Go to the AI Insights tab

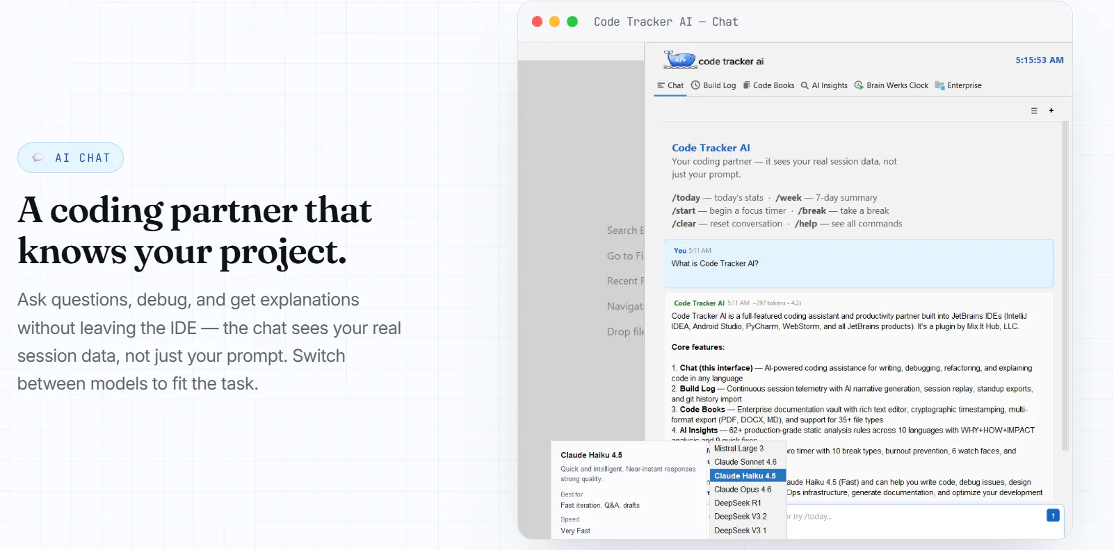pos(824,85)
